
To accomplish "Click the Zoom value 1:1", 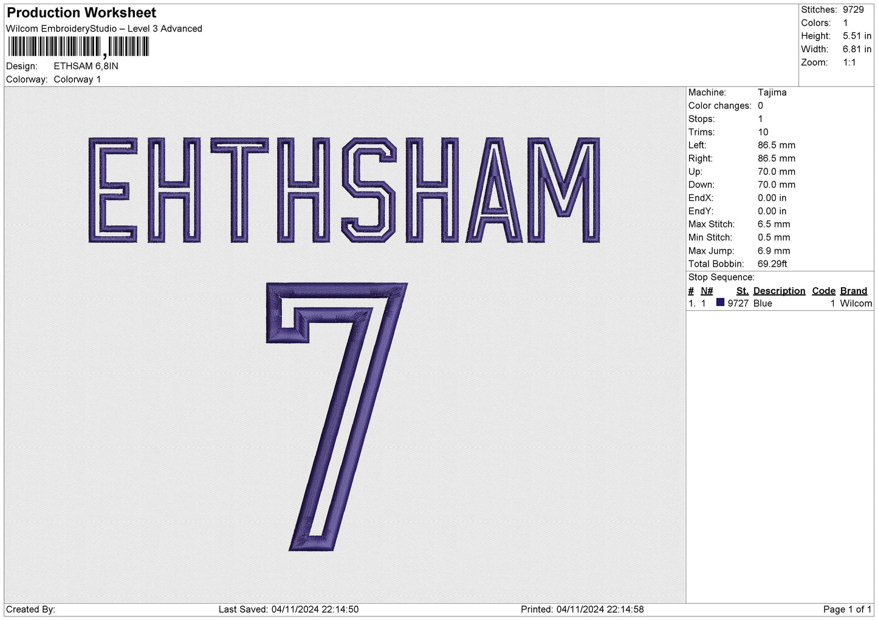I will coord(849,63).
